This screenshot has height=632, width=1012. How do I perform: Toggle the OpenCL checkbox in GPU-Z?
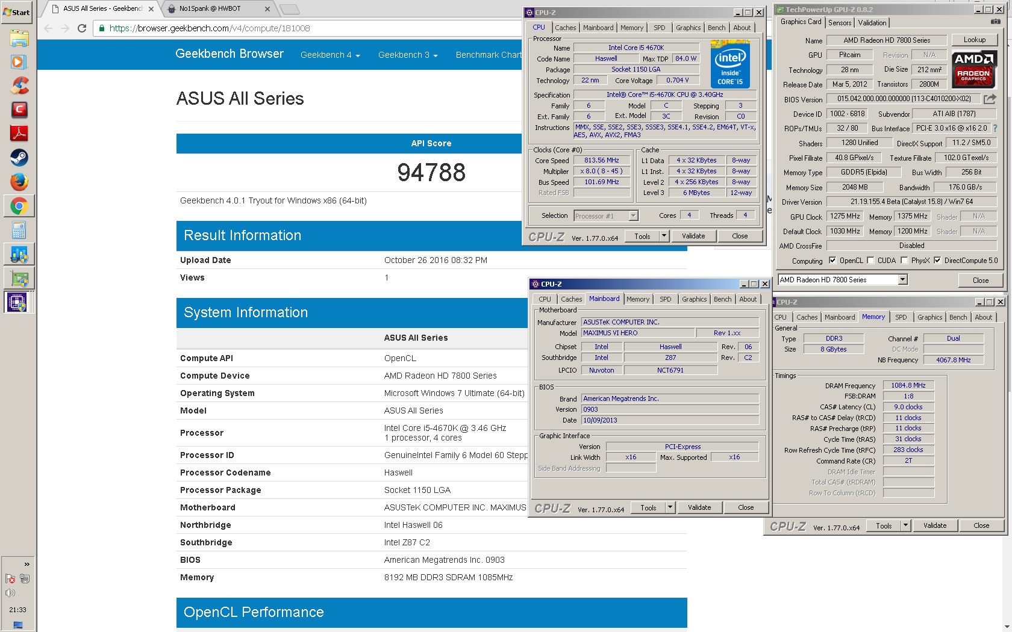click(x=832, y=261)
